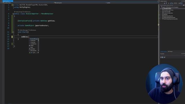185x104 pixels.
Task: Click Home icon in Solution Explorer toolbar
Action: point(164,3)
